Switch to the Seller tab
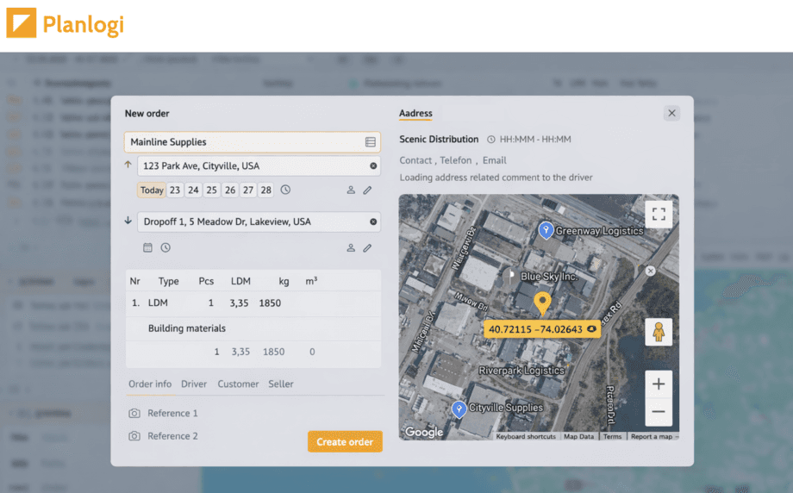The height and width of the screenshot is (493, 793). 281,384
